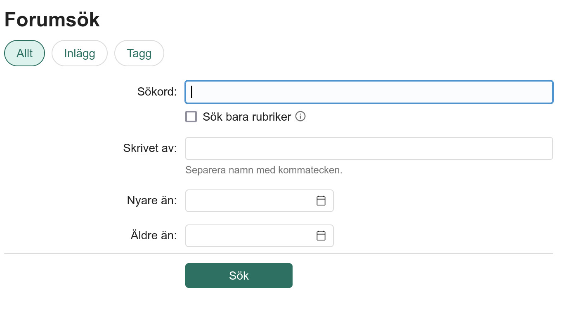Click the Sökord: label
This screenshot has width=567, height=313.
pos(157,92)
